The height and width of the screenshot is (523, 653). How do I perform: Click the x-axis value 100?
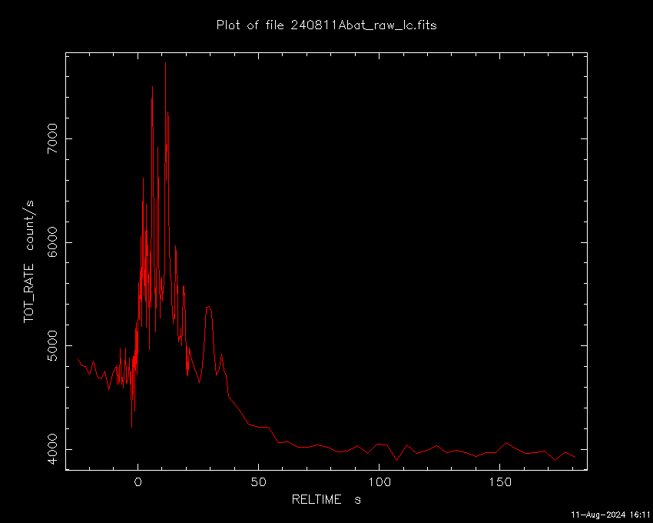[379, 482]
